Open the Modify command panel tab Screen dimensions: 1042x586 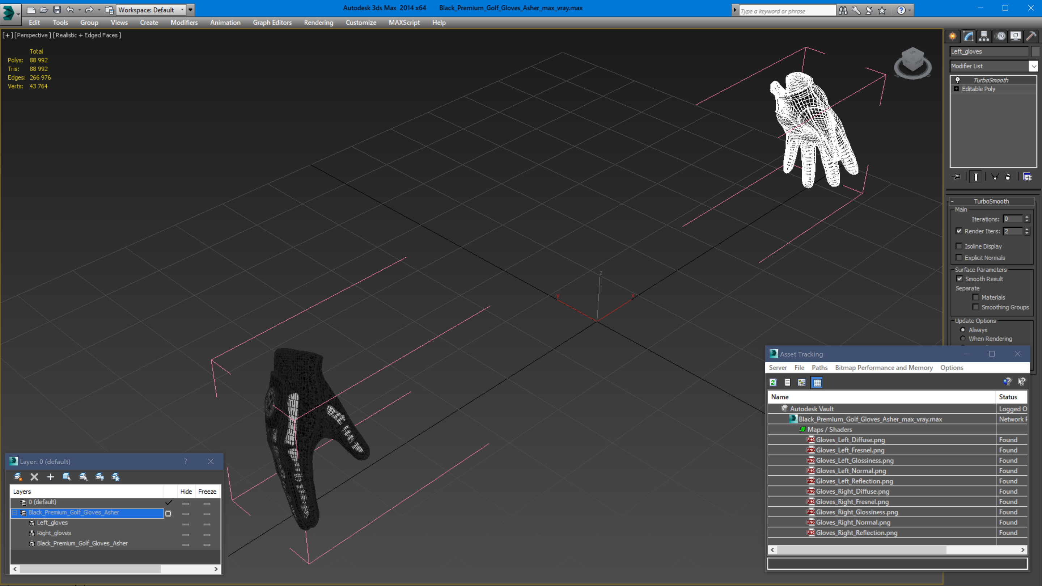click(x=969, y=36)
